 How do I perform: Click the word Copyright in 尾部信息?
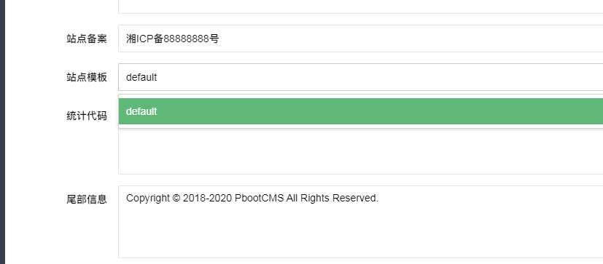click(x=148, y=199)
